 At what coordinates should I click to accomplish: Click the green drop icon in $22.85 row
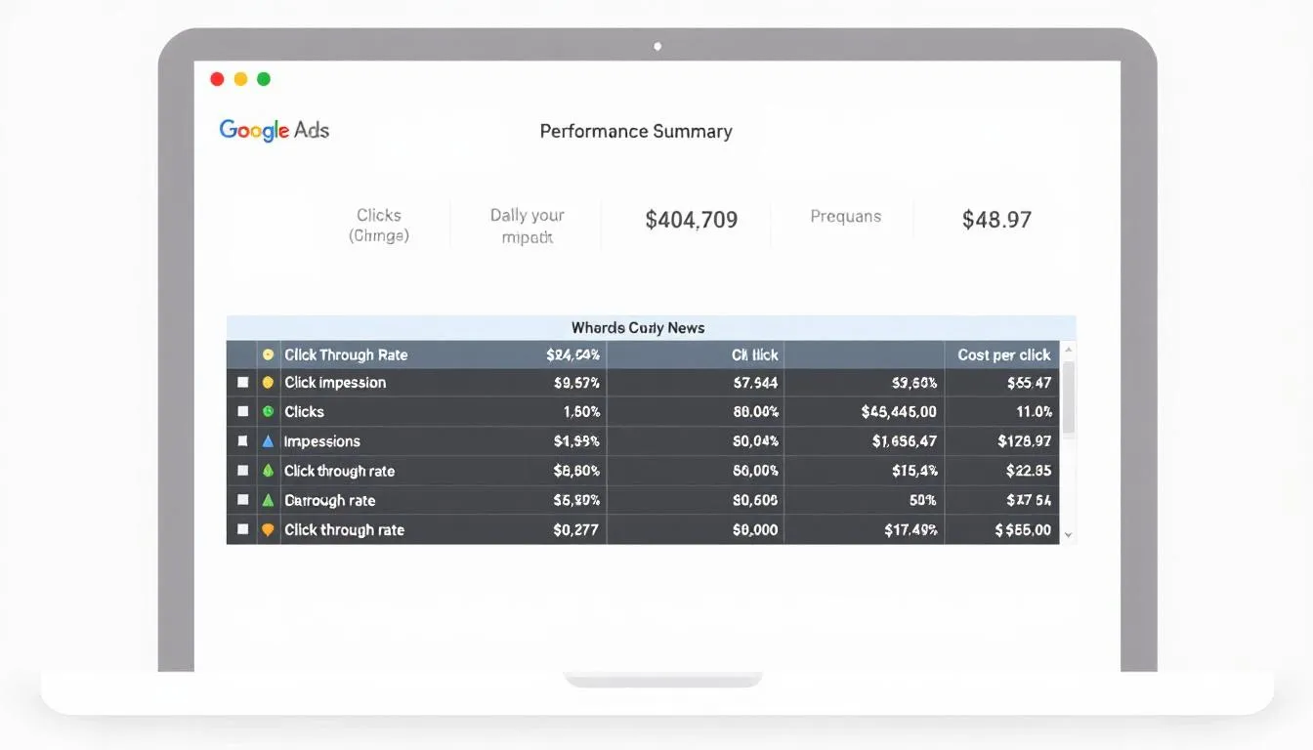[268, 471]
